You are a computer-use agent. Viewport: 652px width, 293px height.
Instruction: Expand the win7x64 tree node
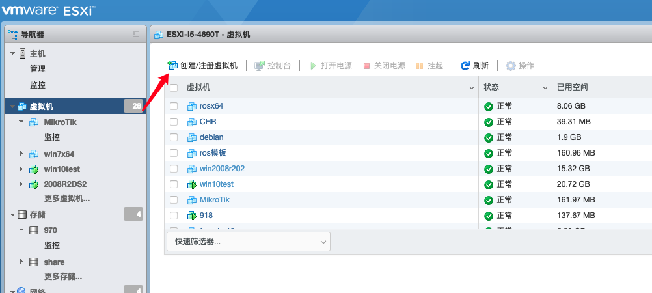(x=21, y=154)
